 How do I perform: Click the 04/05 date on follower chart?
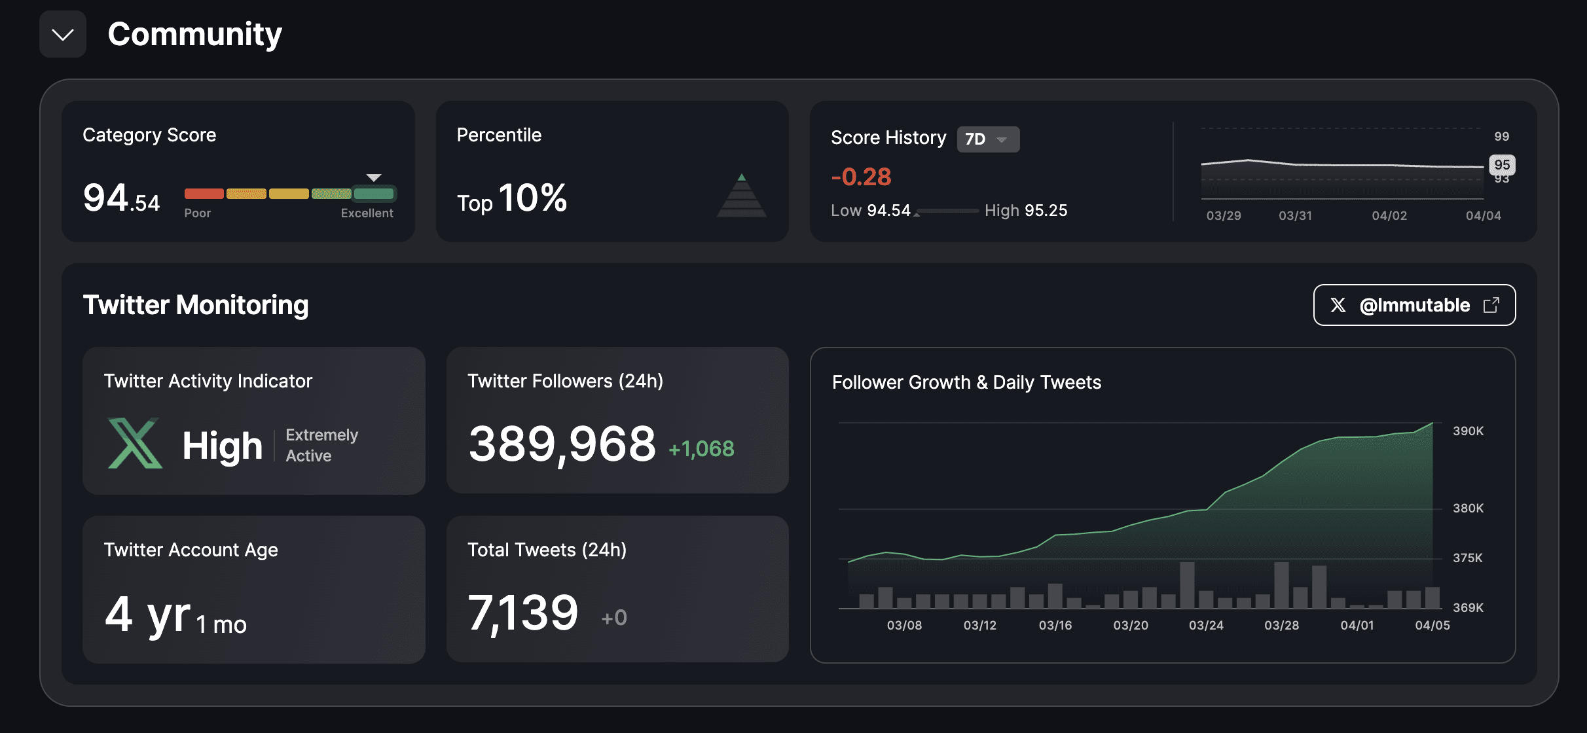(x=1432, y=625)
